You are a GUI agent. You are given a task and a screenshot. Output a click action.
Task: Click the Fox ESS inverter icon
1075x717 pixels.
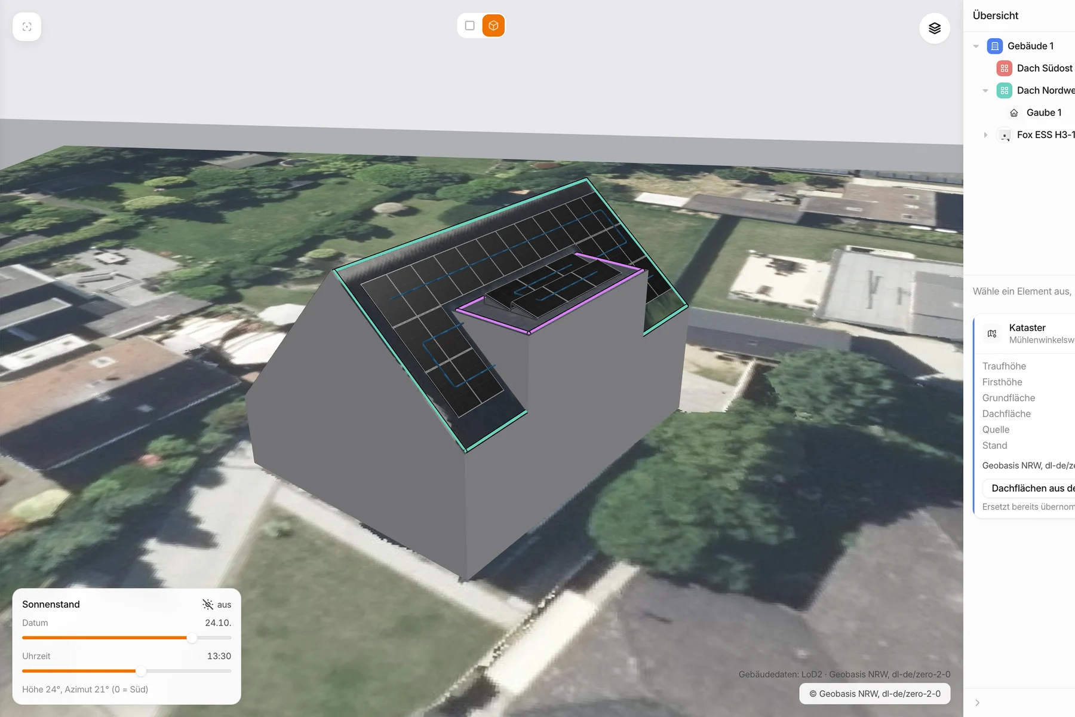[1005, 135]
